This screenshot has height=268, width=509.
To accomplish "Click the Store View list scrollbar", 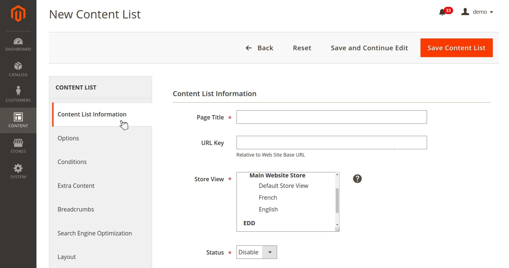I will pyautogui.click(x=337, y=200).
